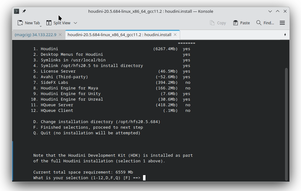
Task: Click the 'HQueue Server' line
Action: pyautogui.click(x=111, y=105)
